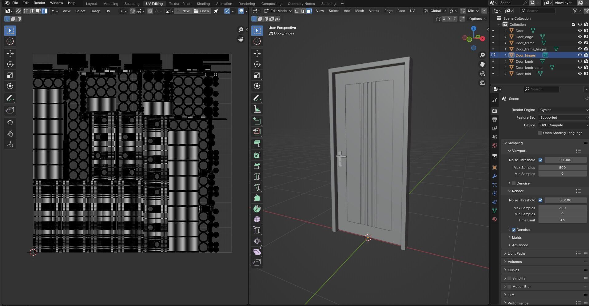
Task: Select the Shear tool
Action: [257, 252]
